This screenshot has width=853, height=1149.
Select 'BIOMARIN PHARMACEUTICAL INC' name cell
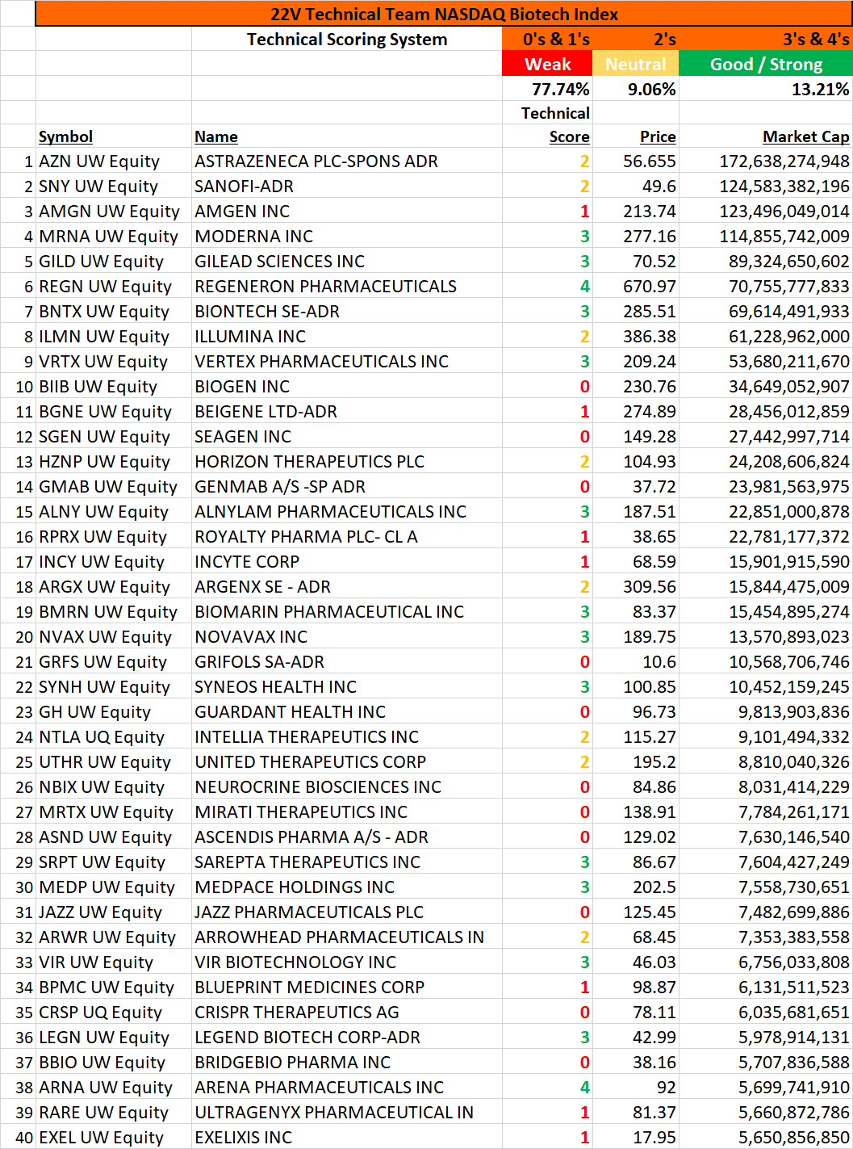(x=347, y=612)
